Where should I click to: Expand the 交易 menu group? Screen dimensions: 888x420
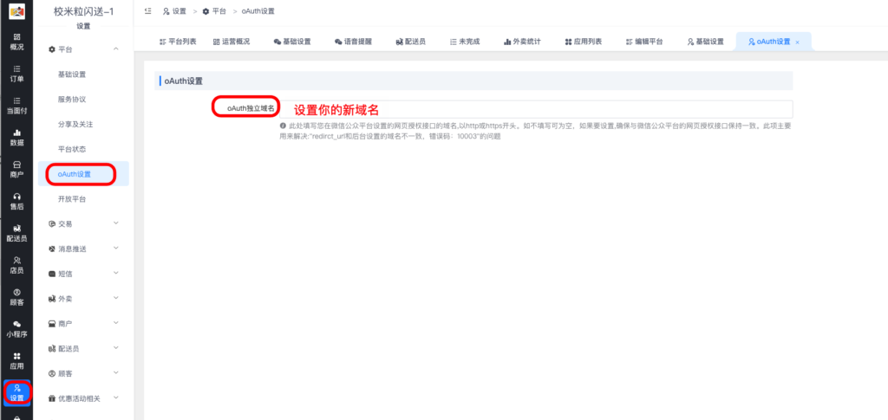tap(116, 223)
